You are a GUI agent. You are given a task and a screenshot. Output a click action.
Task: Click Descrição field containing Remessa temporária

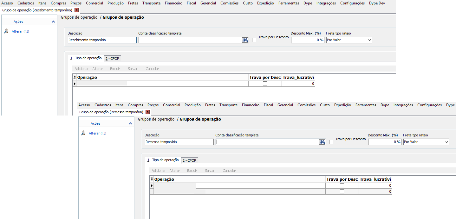[179, 142]
